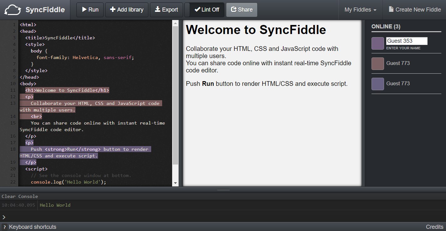Click the ENTER YOUR NAME label

click(403, 48)
